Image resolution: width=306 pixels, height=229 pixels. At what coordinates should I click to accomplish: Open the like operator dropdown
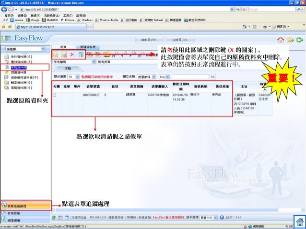coord(164,77)
